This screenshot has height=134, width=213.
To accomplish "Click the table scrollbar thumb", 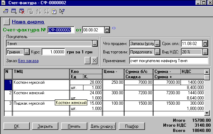I will (207, 77).
